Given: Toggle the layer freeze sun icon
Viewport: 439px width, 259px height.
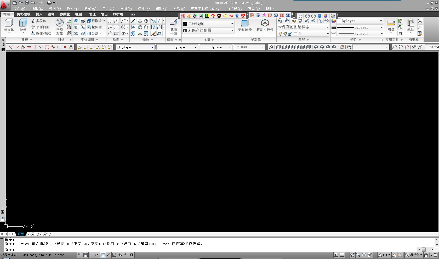Looking at the screenshot, I should (285, 34).
